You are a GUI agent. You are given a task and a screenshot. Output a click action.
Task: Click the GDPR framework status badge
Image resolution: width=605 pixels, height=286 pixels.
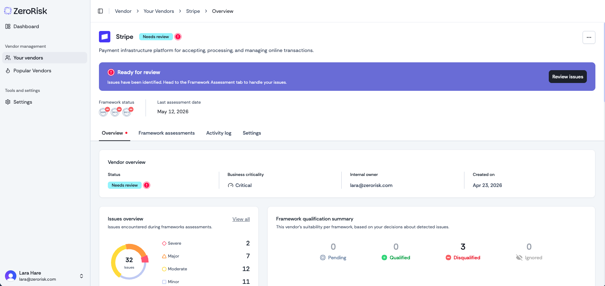pos(104,112)
